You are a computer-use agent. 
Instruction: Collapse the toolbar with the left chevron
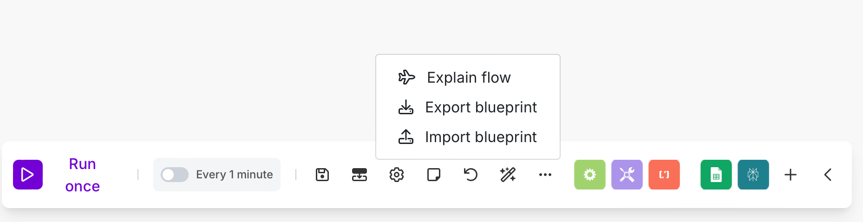click(828, 175)
